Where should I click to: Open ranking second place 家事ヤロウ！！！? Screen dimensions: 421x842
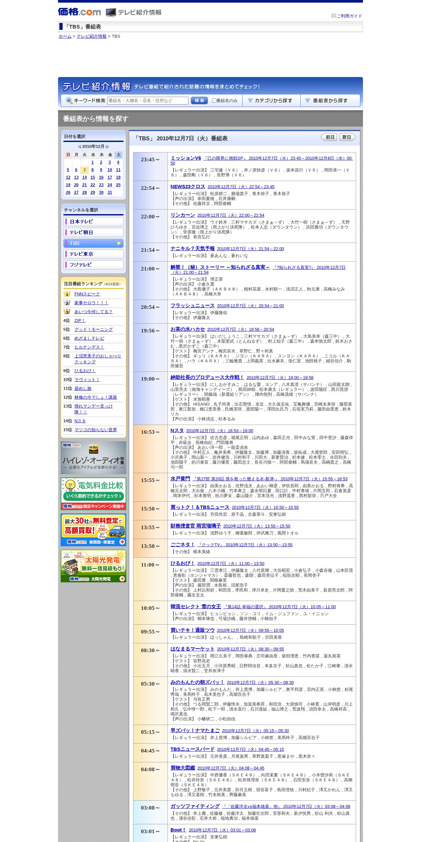pos(91,303)
